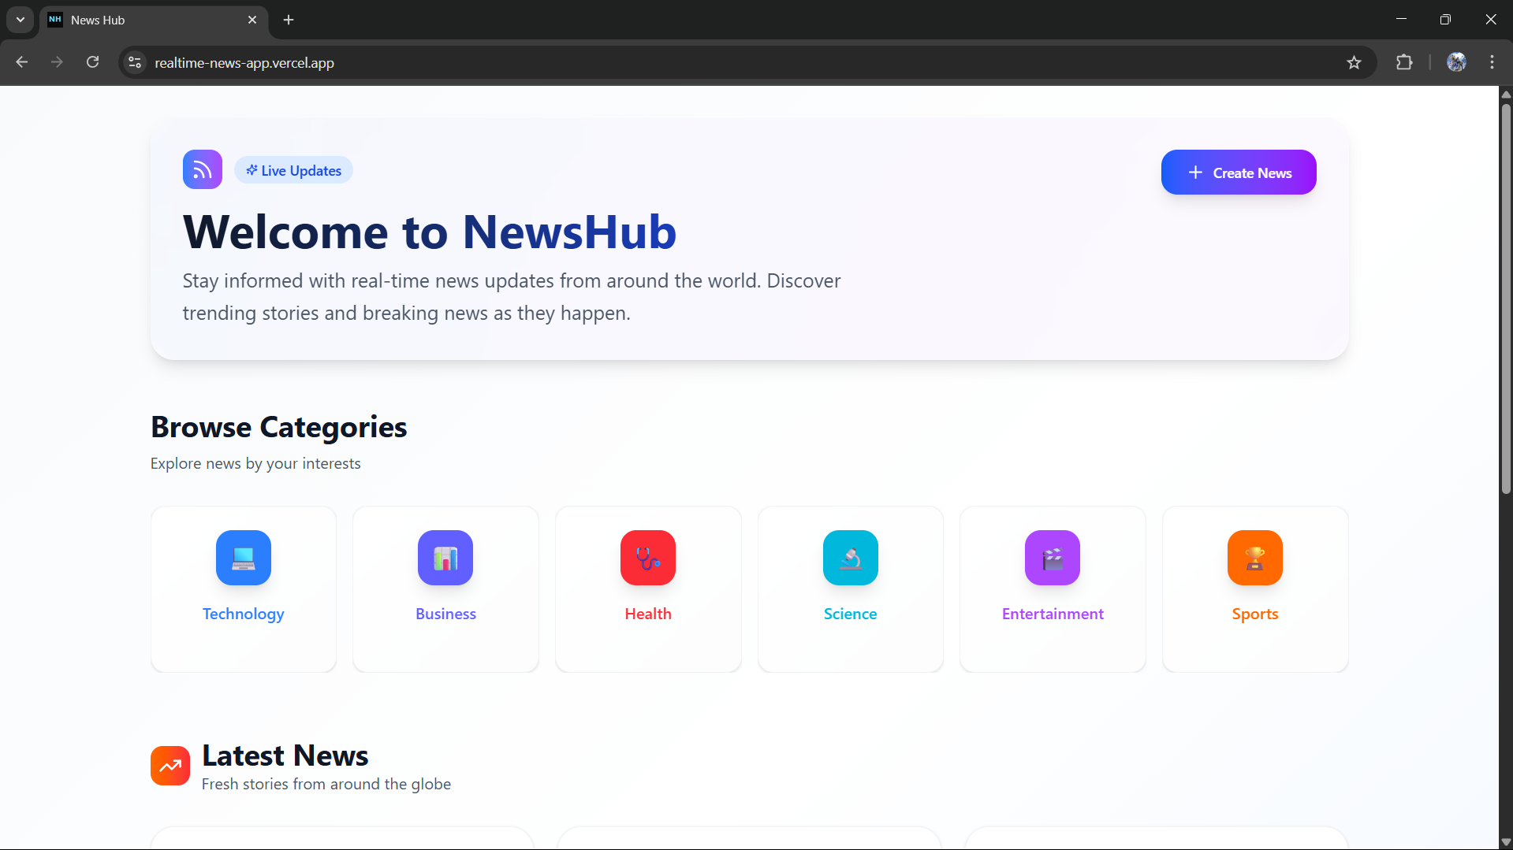Open the browser extensions puzzle icon
The width and height of the screenshot is (1513, 850).
[x=1405, y=62]
